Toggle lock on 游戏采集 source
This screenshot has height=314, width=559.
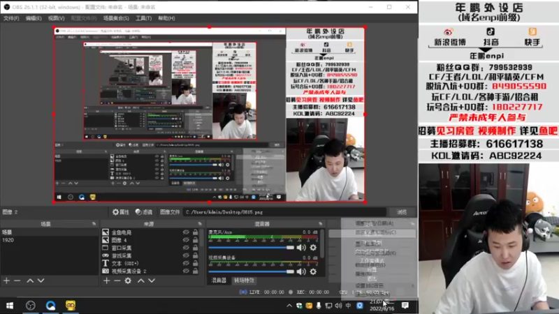pyautogui.click(x=196, y=255)
